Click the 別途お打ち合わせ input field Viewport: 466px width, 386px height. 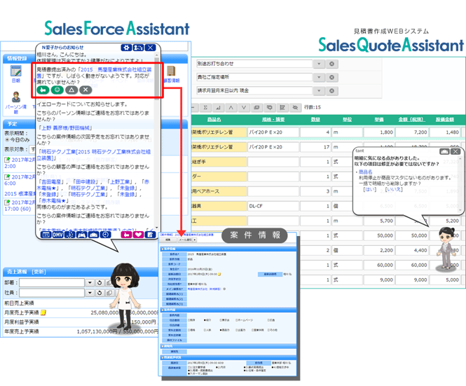254,64
